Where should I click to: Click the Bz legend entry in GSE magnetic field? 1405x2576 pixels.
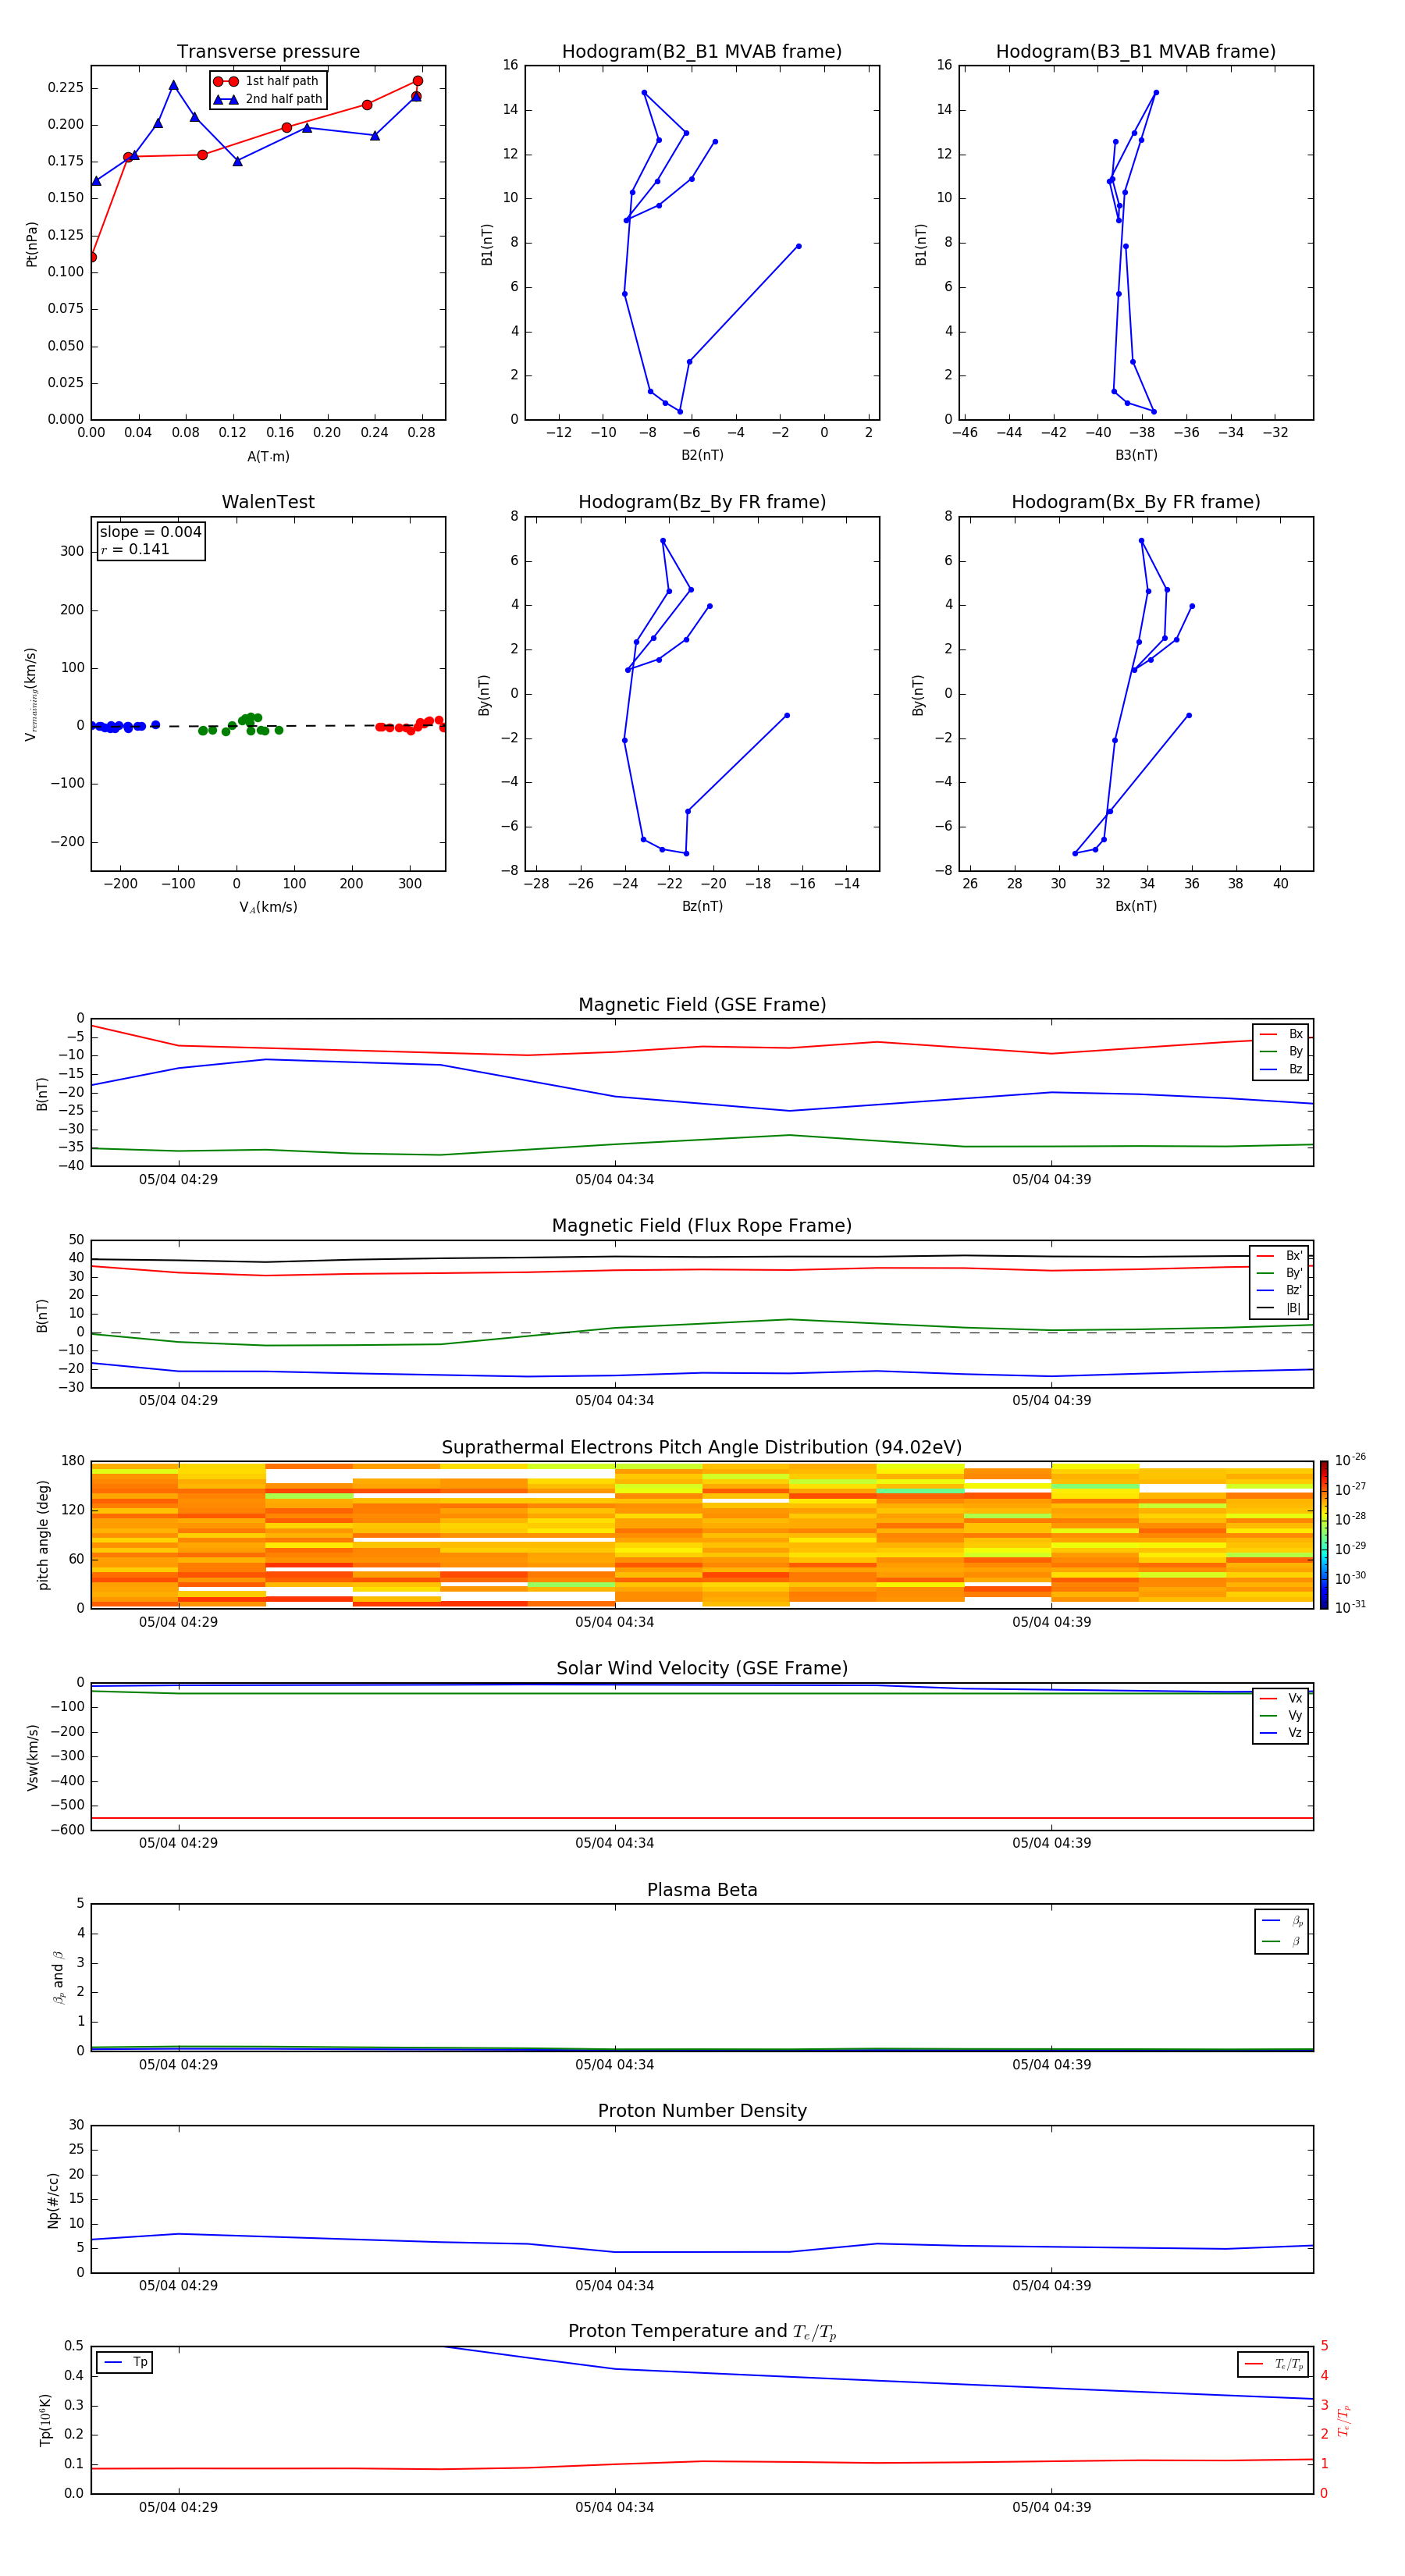1281,1069
